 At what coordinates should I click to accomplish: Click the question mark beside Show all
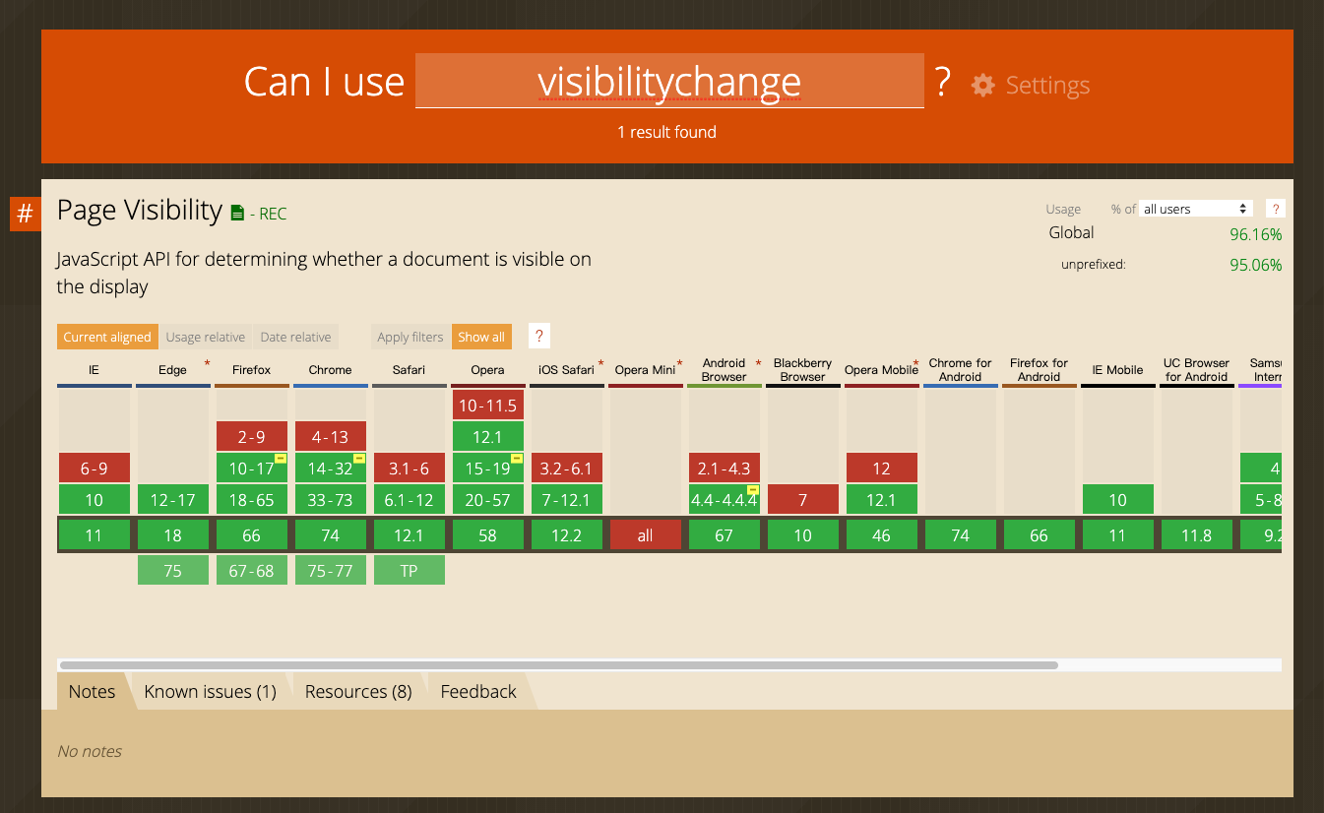tap(538, 336)
